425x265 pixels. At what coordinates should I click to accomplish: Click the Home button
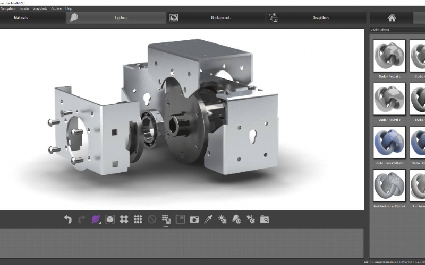click(391, 17)
